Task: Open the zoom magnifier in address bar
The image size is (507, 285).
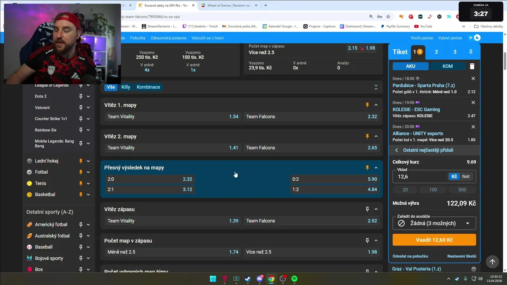Action: click(371, 17)
